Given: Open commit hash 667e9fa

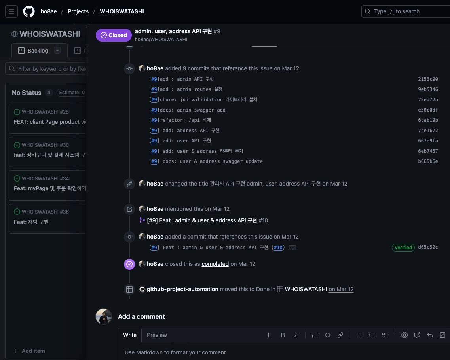Looking at the screenshot, I should (x=428, y=141).
